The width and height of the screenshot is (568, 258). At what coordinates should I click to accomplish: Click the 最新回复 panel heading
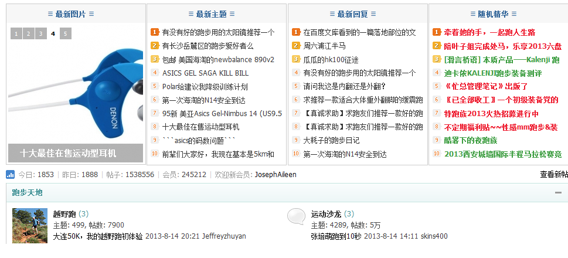(x=353, y=14)
